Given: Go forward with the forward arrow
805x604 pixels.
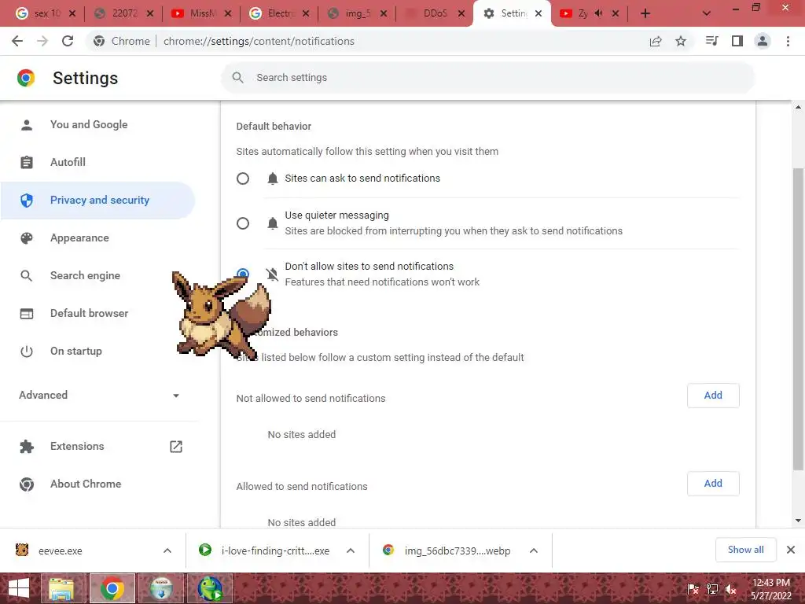Looking at the screenshot, I should pyautogui.click(x=42, y=41).
